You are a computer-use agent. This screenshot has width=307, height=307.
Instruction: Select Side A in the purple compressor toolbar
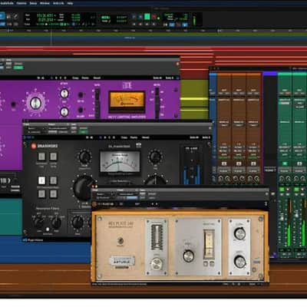pyautogui.click(x=157, y=78)
